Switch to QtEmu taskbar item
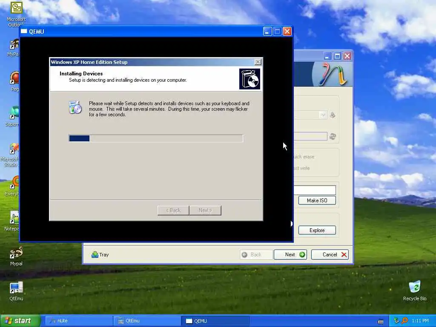 coord(146,321)
